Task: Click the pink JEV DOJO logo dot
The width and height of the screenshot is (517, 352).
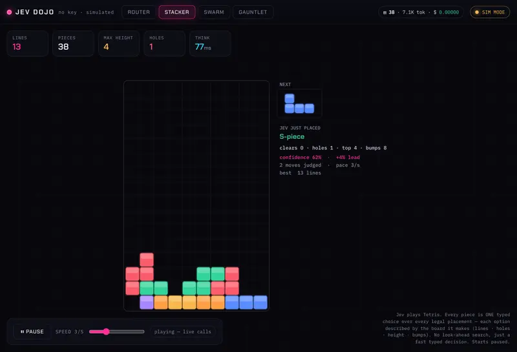Action: (x=9, y=12)
